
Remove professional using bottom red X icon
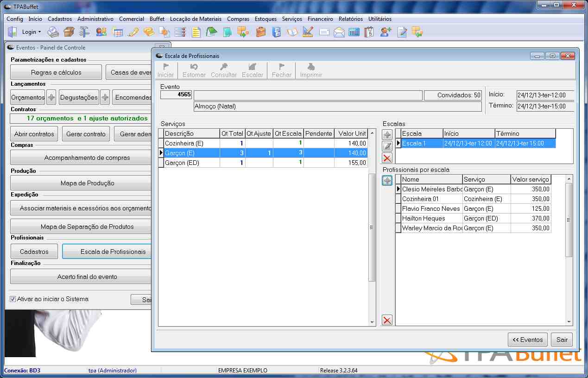pos(387,320)
